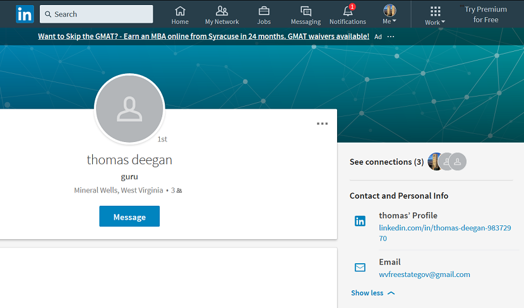The width and height of the screenshot is (524, 308).
Task: Click thomas deegan's profile photo placeholder
Action: [x=129, y=109]
